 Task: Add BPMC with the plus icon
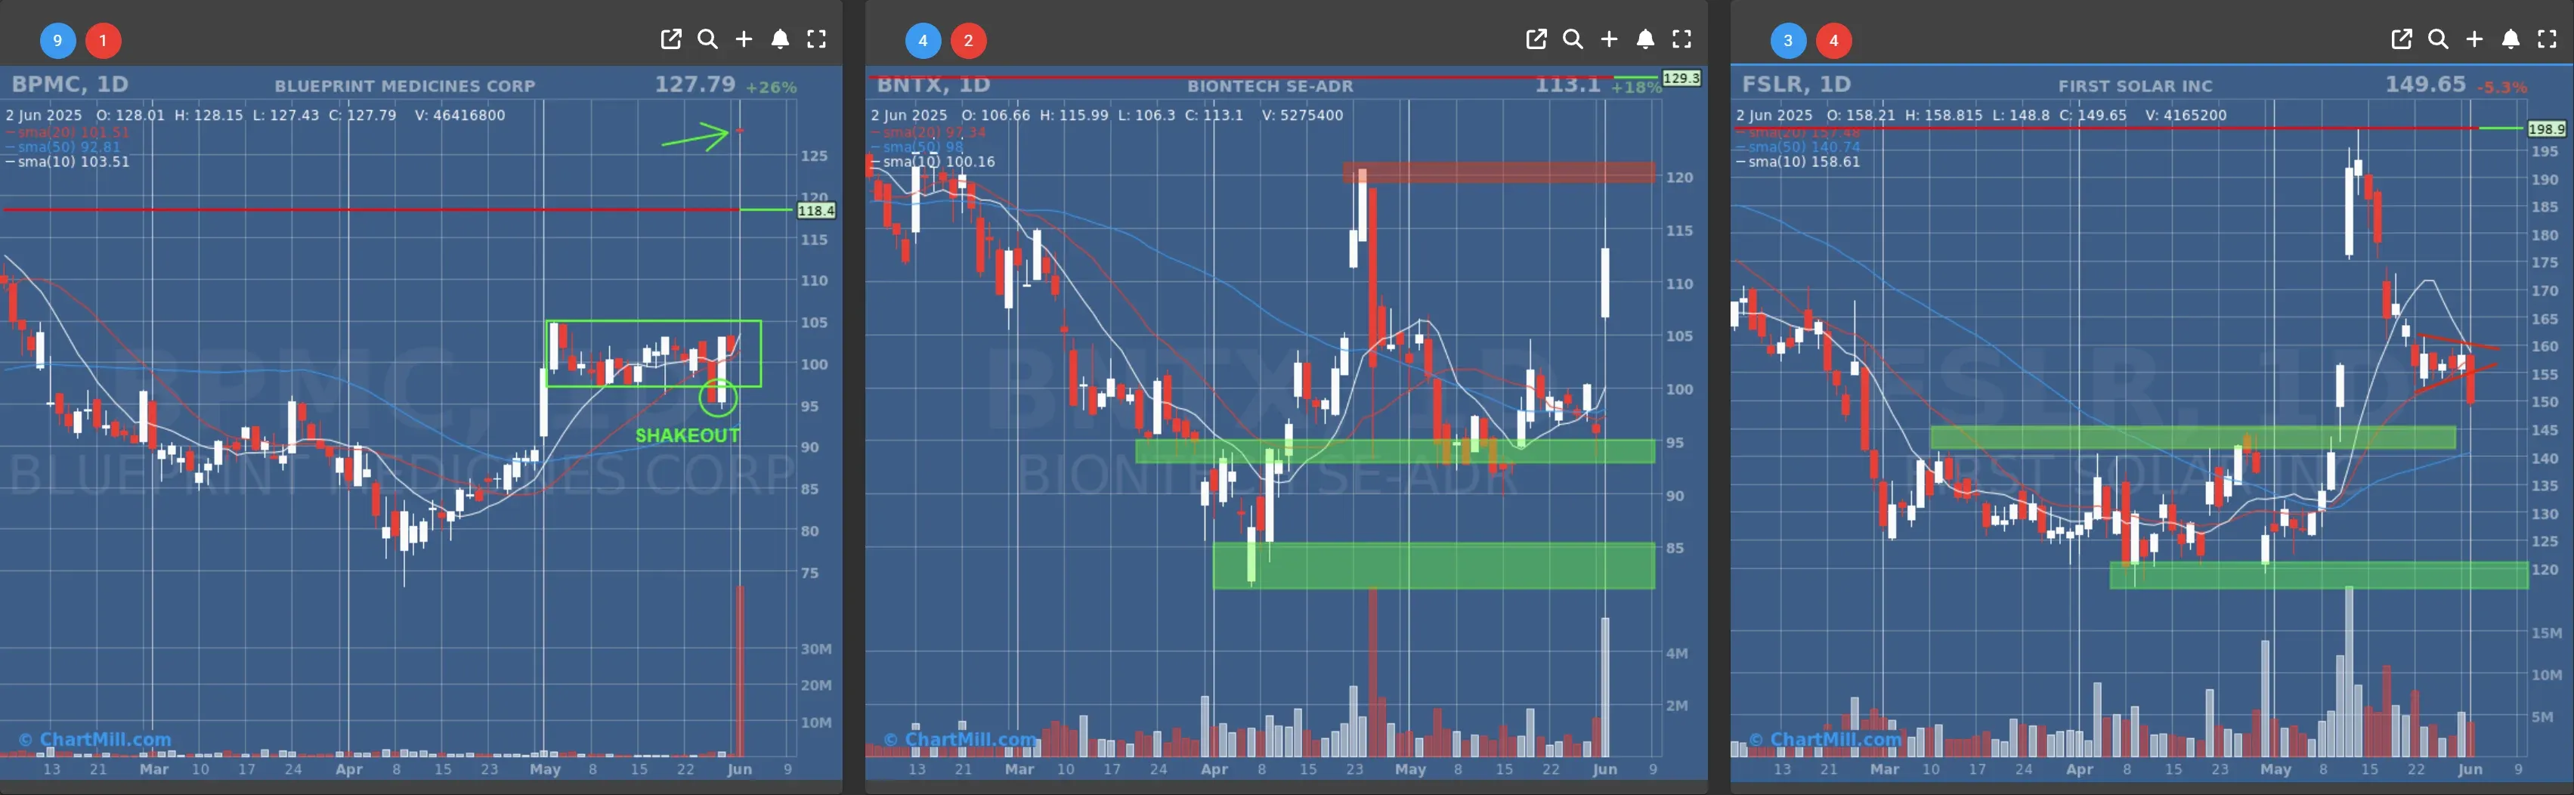744,39
